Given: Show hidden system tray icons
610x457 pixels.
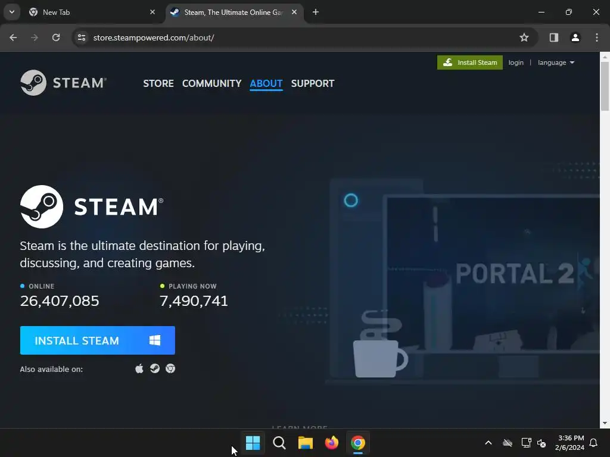Looking at the screenshot, I should [488, 443].
